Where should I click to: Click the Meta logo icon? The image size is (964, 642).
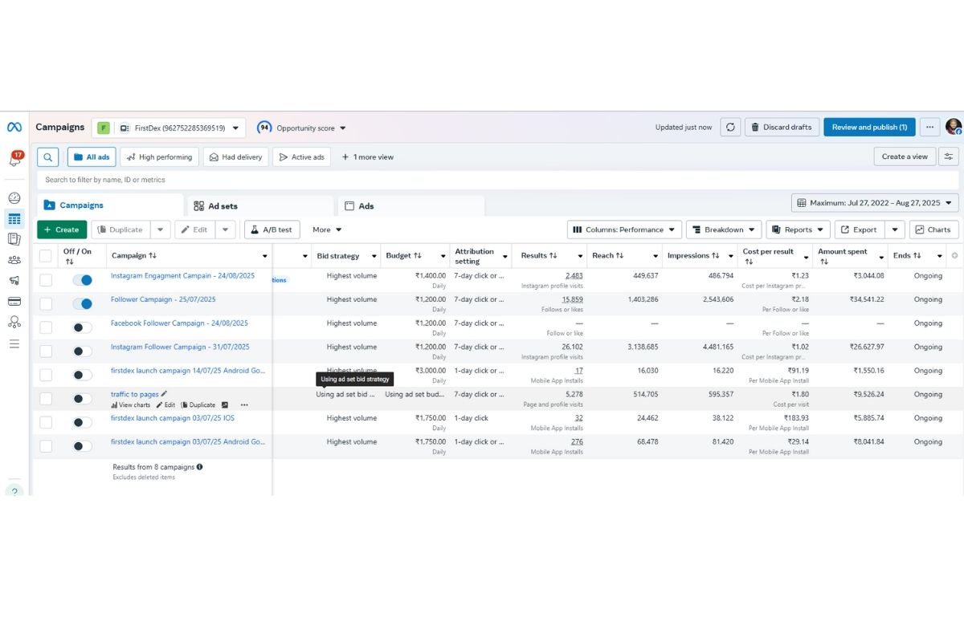(x=14, y=128)
